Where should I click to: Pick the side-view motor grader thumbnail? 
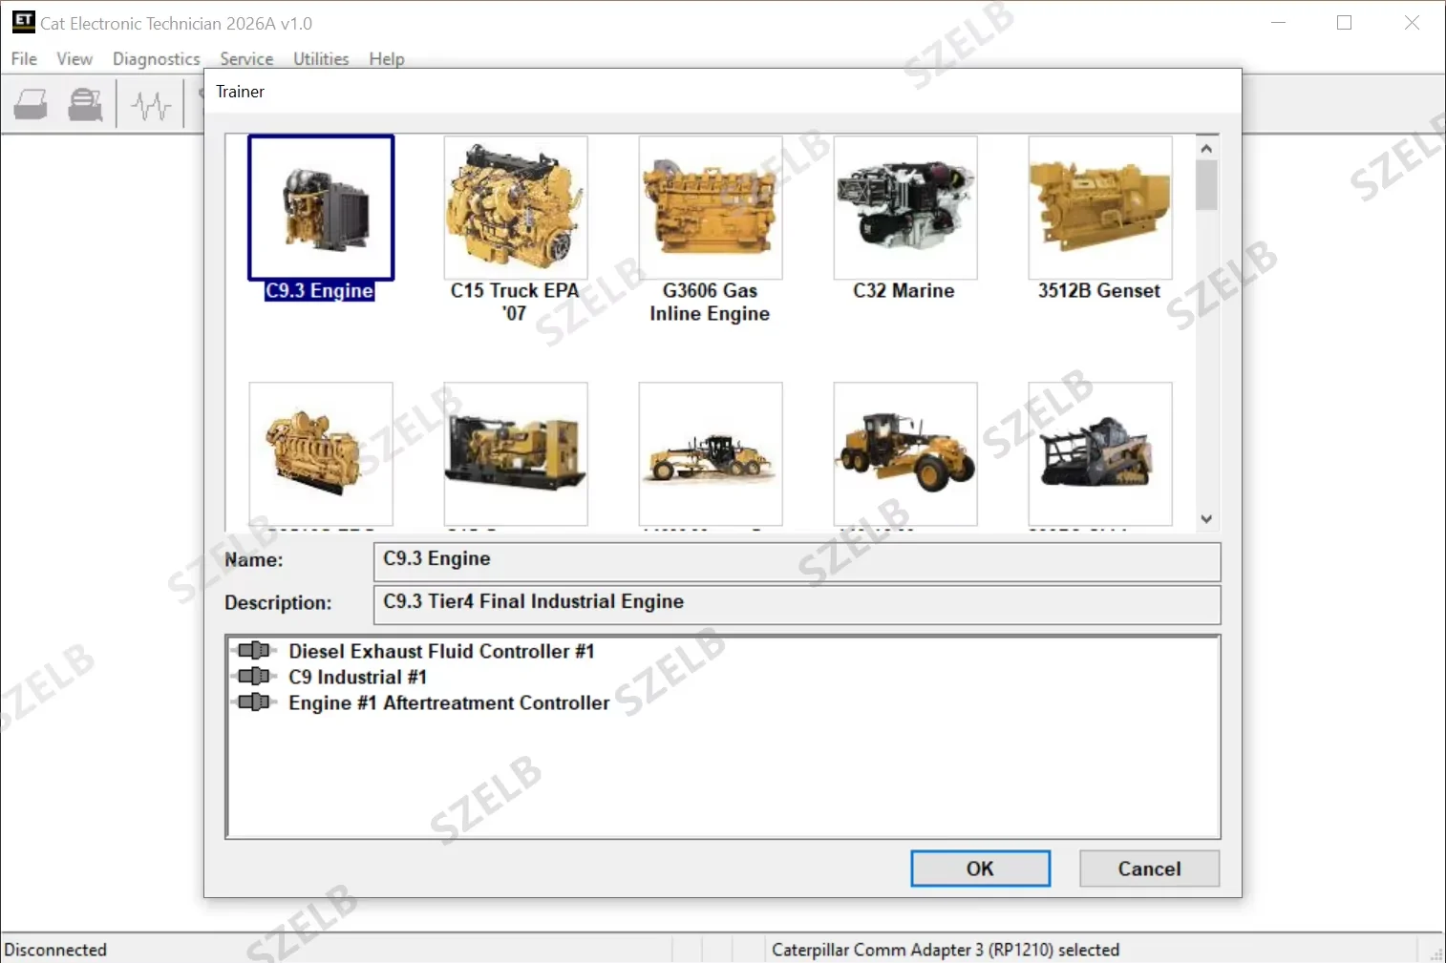pyautogui.click(x=711, y=454)
